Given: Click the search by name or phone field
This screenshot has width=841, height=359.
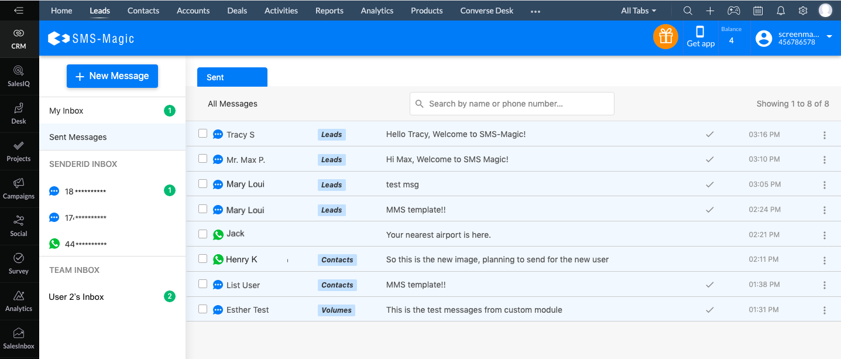Looking at the screenshot, I should click(x=512, y=103).
